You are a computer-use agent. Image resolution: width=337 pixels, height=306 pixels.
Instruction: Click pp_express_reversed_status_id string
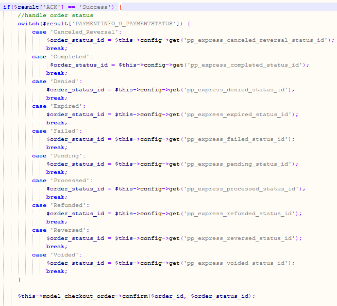coord(240,238)
